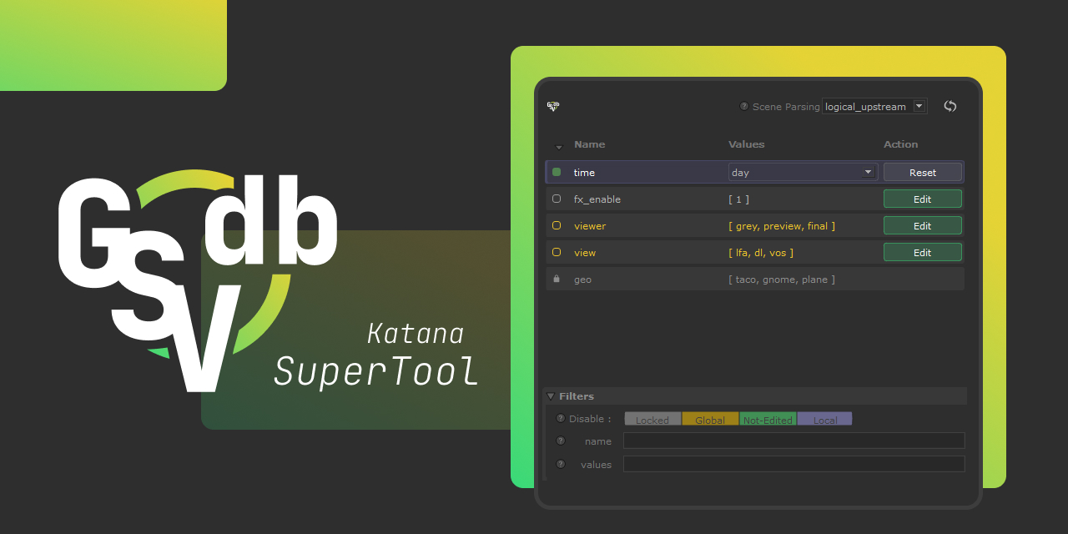Reset the time variable
This screenshot has width=1068, height=534.
pos(923,172)
